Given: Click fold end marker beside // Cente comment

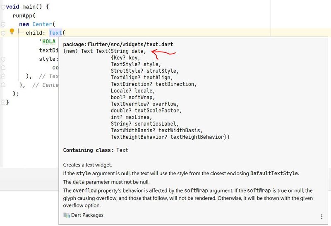Looking at the screenshot, I should click(x=3, y=85).
